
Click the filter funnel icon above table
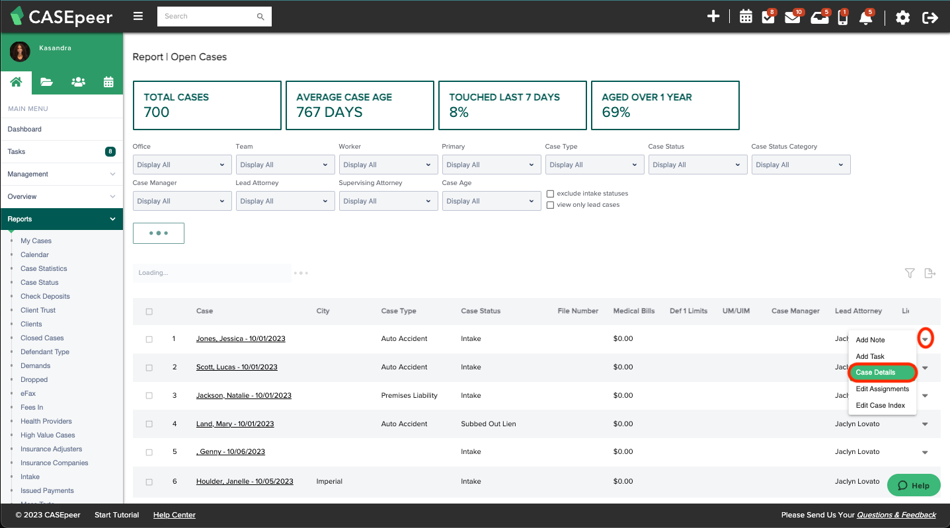[x=910, y=273]
